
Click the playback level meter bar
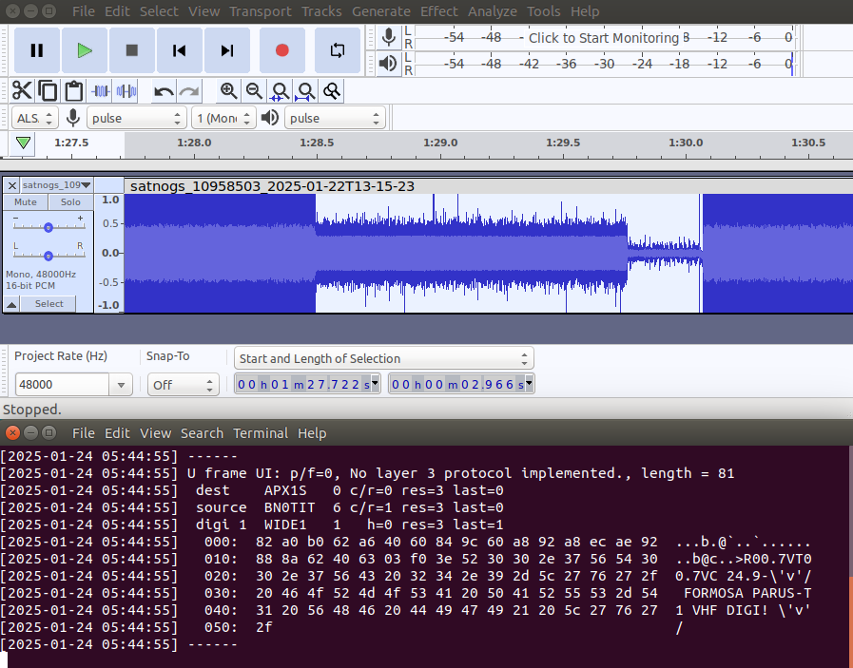point(603,64)
